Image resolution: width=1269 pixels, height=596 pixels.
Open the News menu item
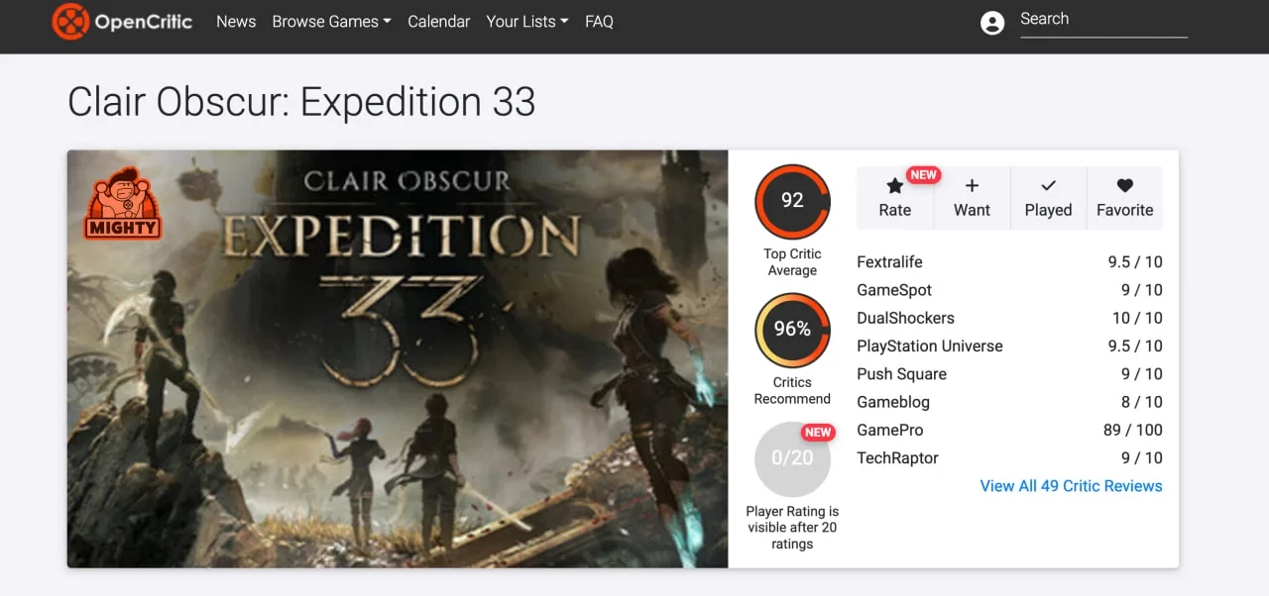236,22
